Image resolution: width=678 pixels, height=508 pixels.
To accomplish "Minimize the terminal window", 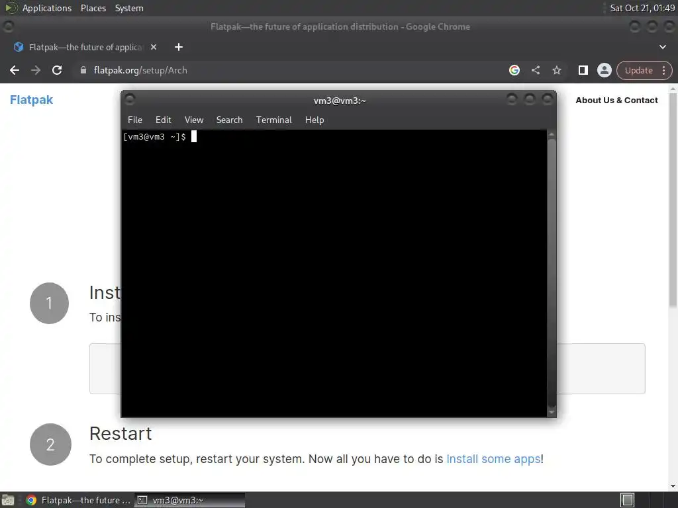I will 512,100.
